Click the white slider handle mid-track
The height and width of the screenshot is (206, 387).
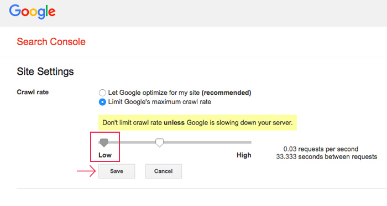tap(159, 143)
